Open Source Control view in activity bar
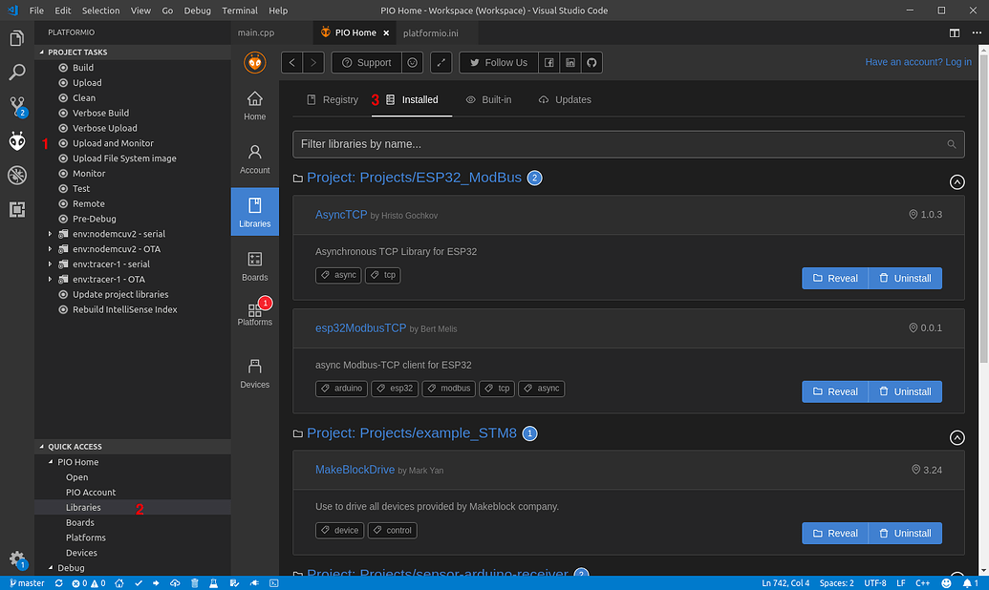 click(17, 106)
